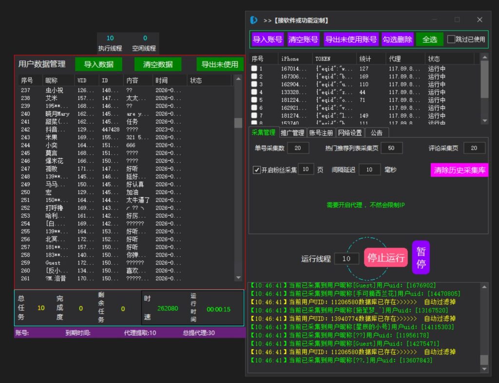Click the green 导入数据 button
The height and width of the screenshot is (383, 499).
(x=98, y=64)
